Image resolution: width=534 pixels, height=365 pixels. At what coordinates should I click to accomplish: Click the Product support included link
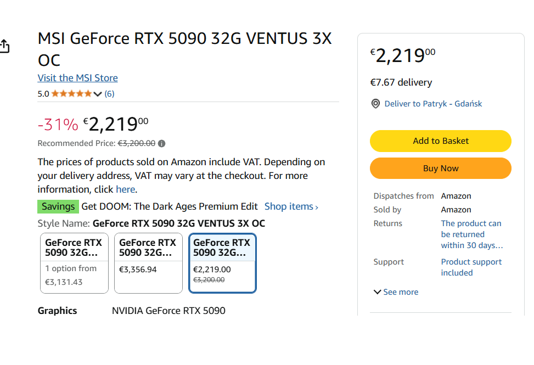(471, 267)
